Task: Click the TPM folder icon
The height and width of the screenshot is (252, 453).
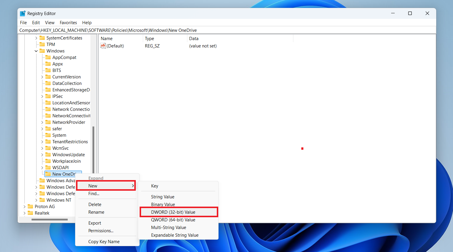Action: point(42,44)
